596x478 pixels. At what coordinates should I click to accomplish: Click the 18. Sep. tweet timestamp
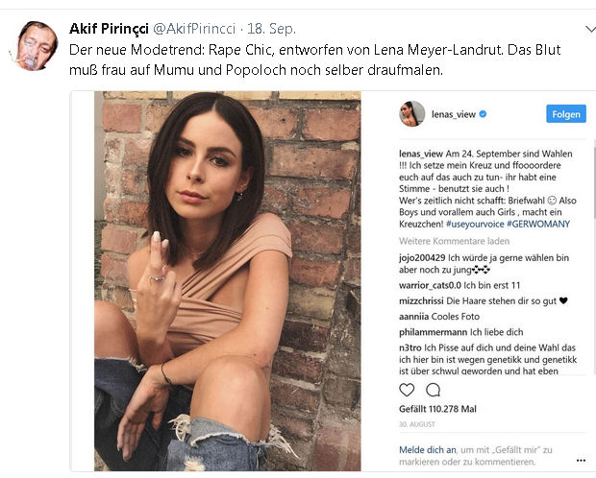pyautogui.click(x=271, y=29)
